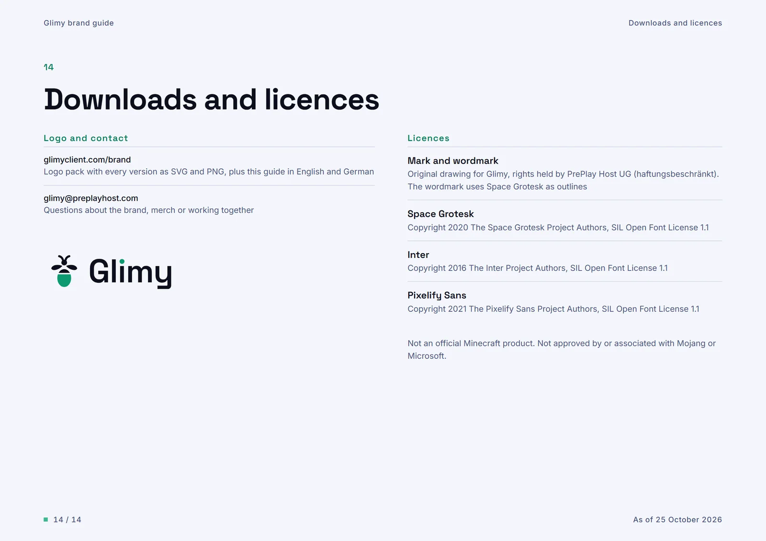
Task: Click the logo pack description line
Action: coord(209,172)
